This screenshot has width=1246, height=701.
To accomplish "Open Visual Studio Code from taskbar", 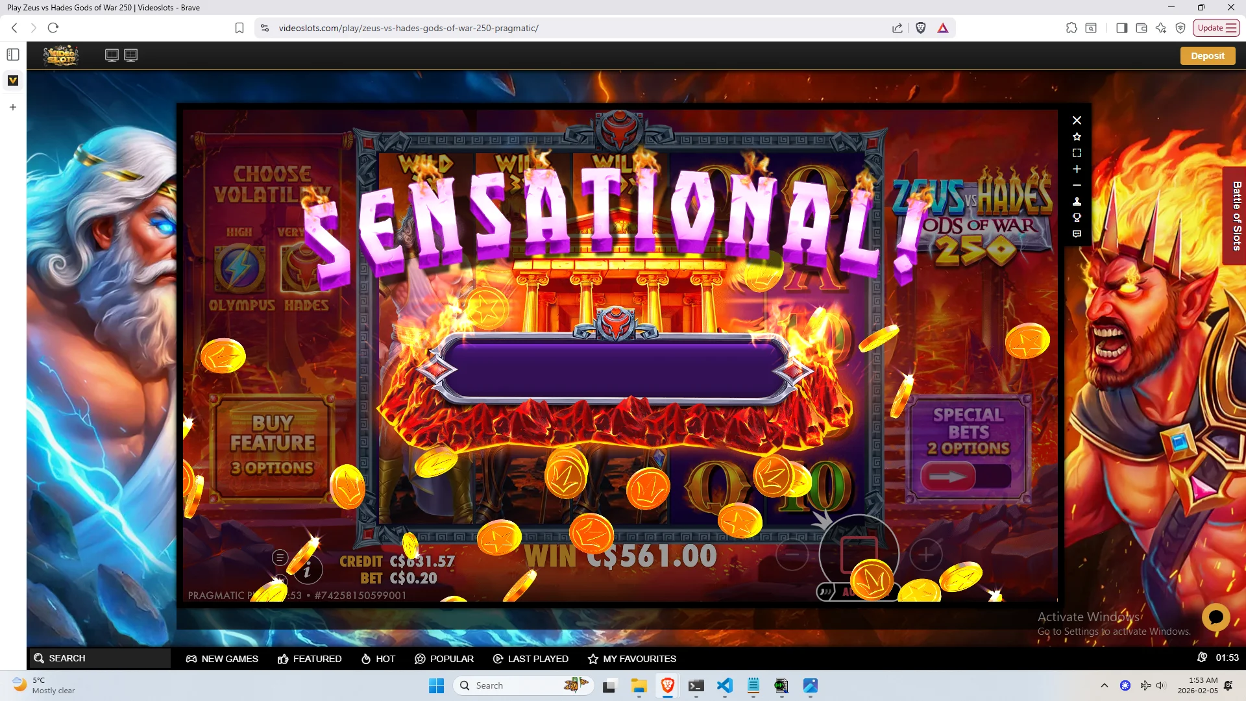I will [x=725, y=685].
